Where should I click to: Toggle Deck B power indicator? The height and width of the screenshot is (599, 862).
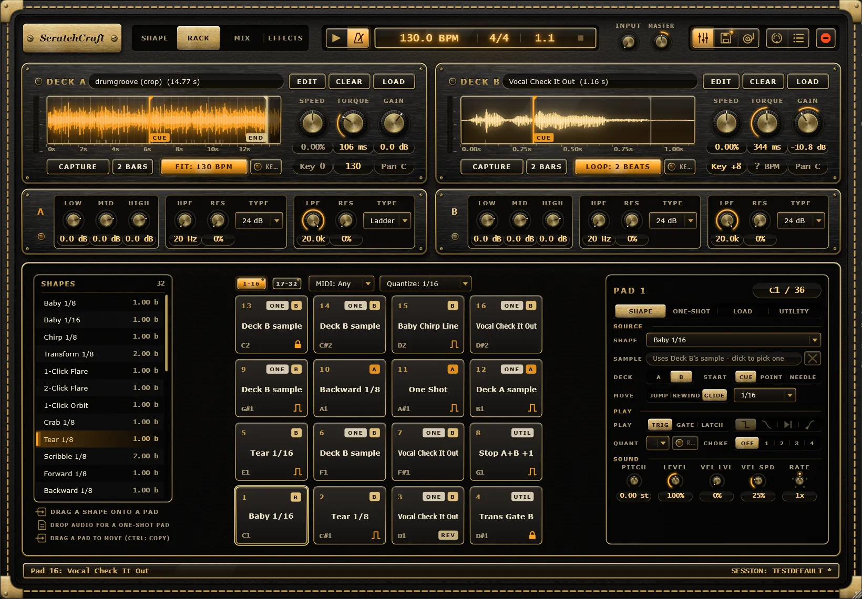453,81
